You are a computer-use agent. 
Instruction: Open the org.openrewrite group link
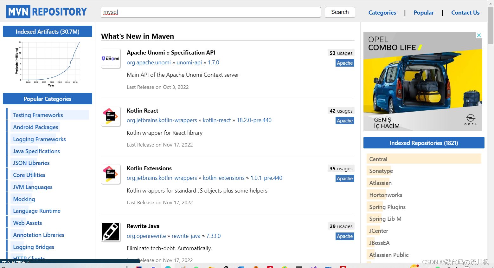coord(146,236)
